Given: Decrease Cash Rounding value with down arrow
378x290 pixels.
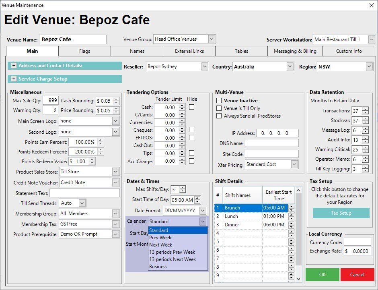Looking at the screenshot, I should (116, 102).
